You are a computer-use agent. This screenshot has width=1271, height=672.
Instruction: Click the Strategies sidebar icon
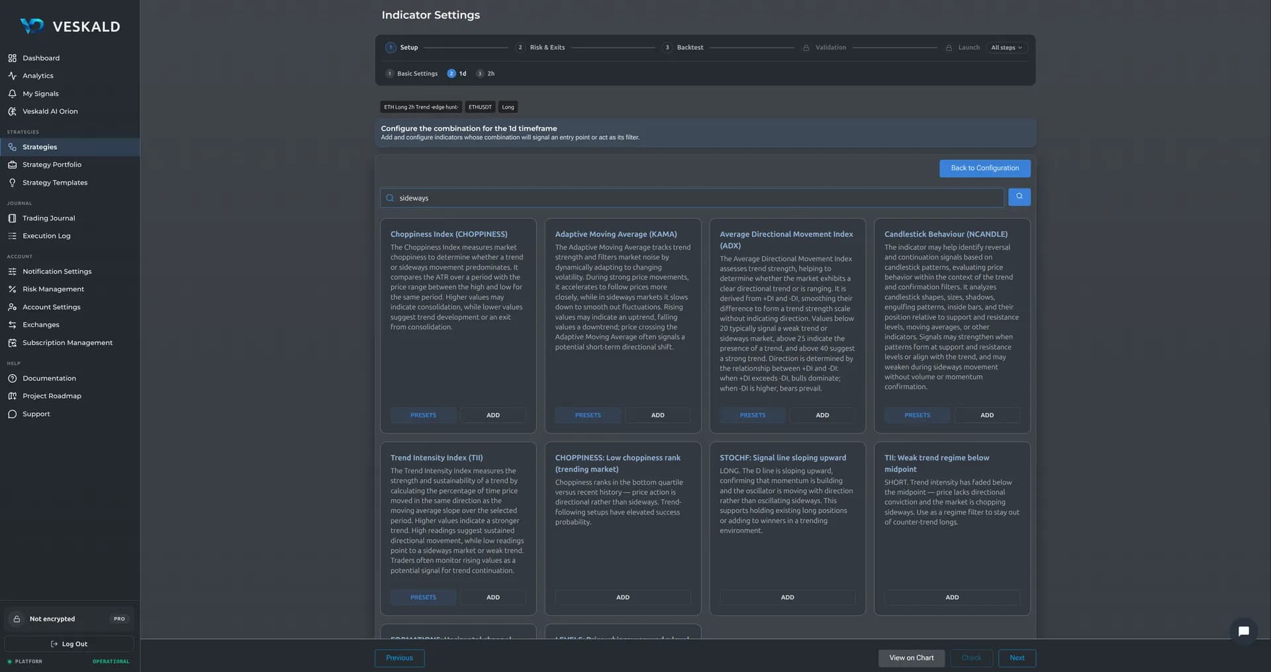point(12,147)
